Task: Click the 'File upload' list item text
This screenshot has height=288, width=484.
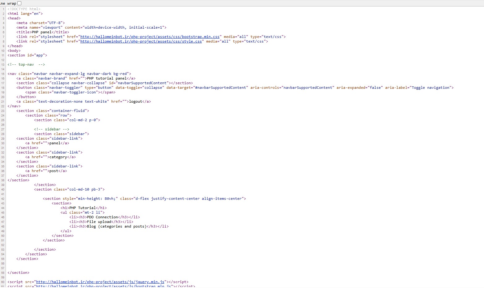Action: (99, 222)
